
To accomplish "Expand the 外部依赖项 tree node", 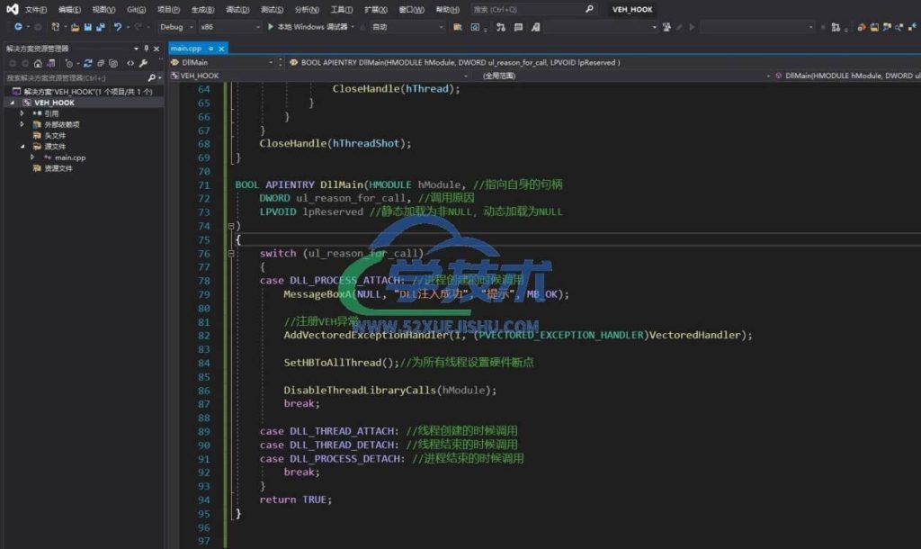I will point(22,124).
